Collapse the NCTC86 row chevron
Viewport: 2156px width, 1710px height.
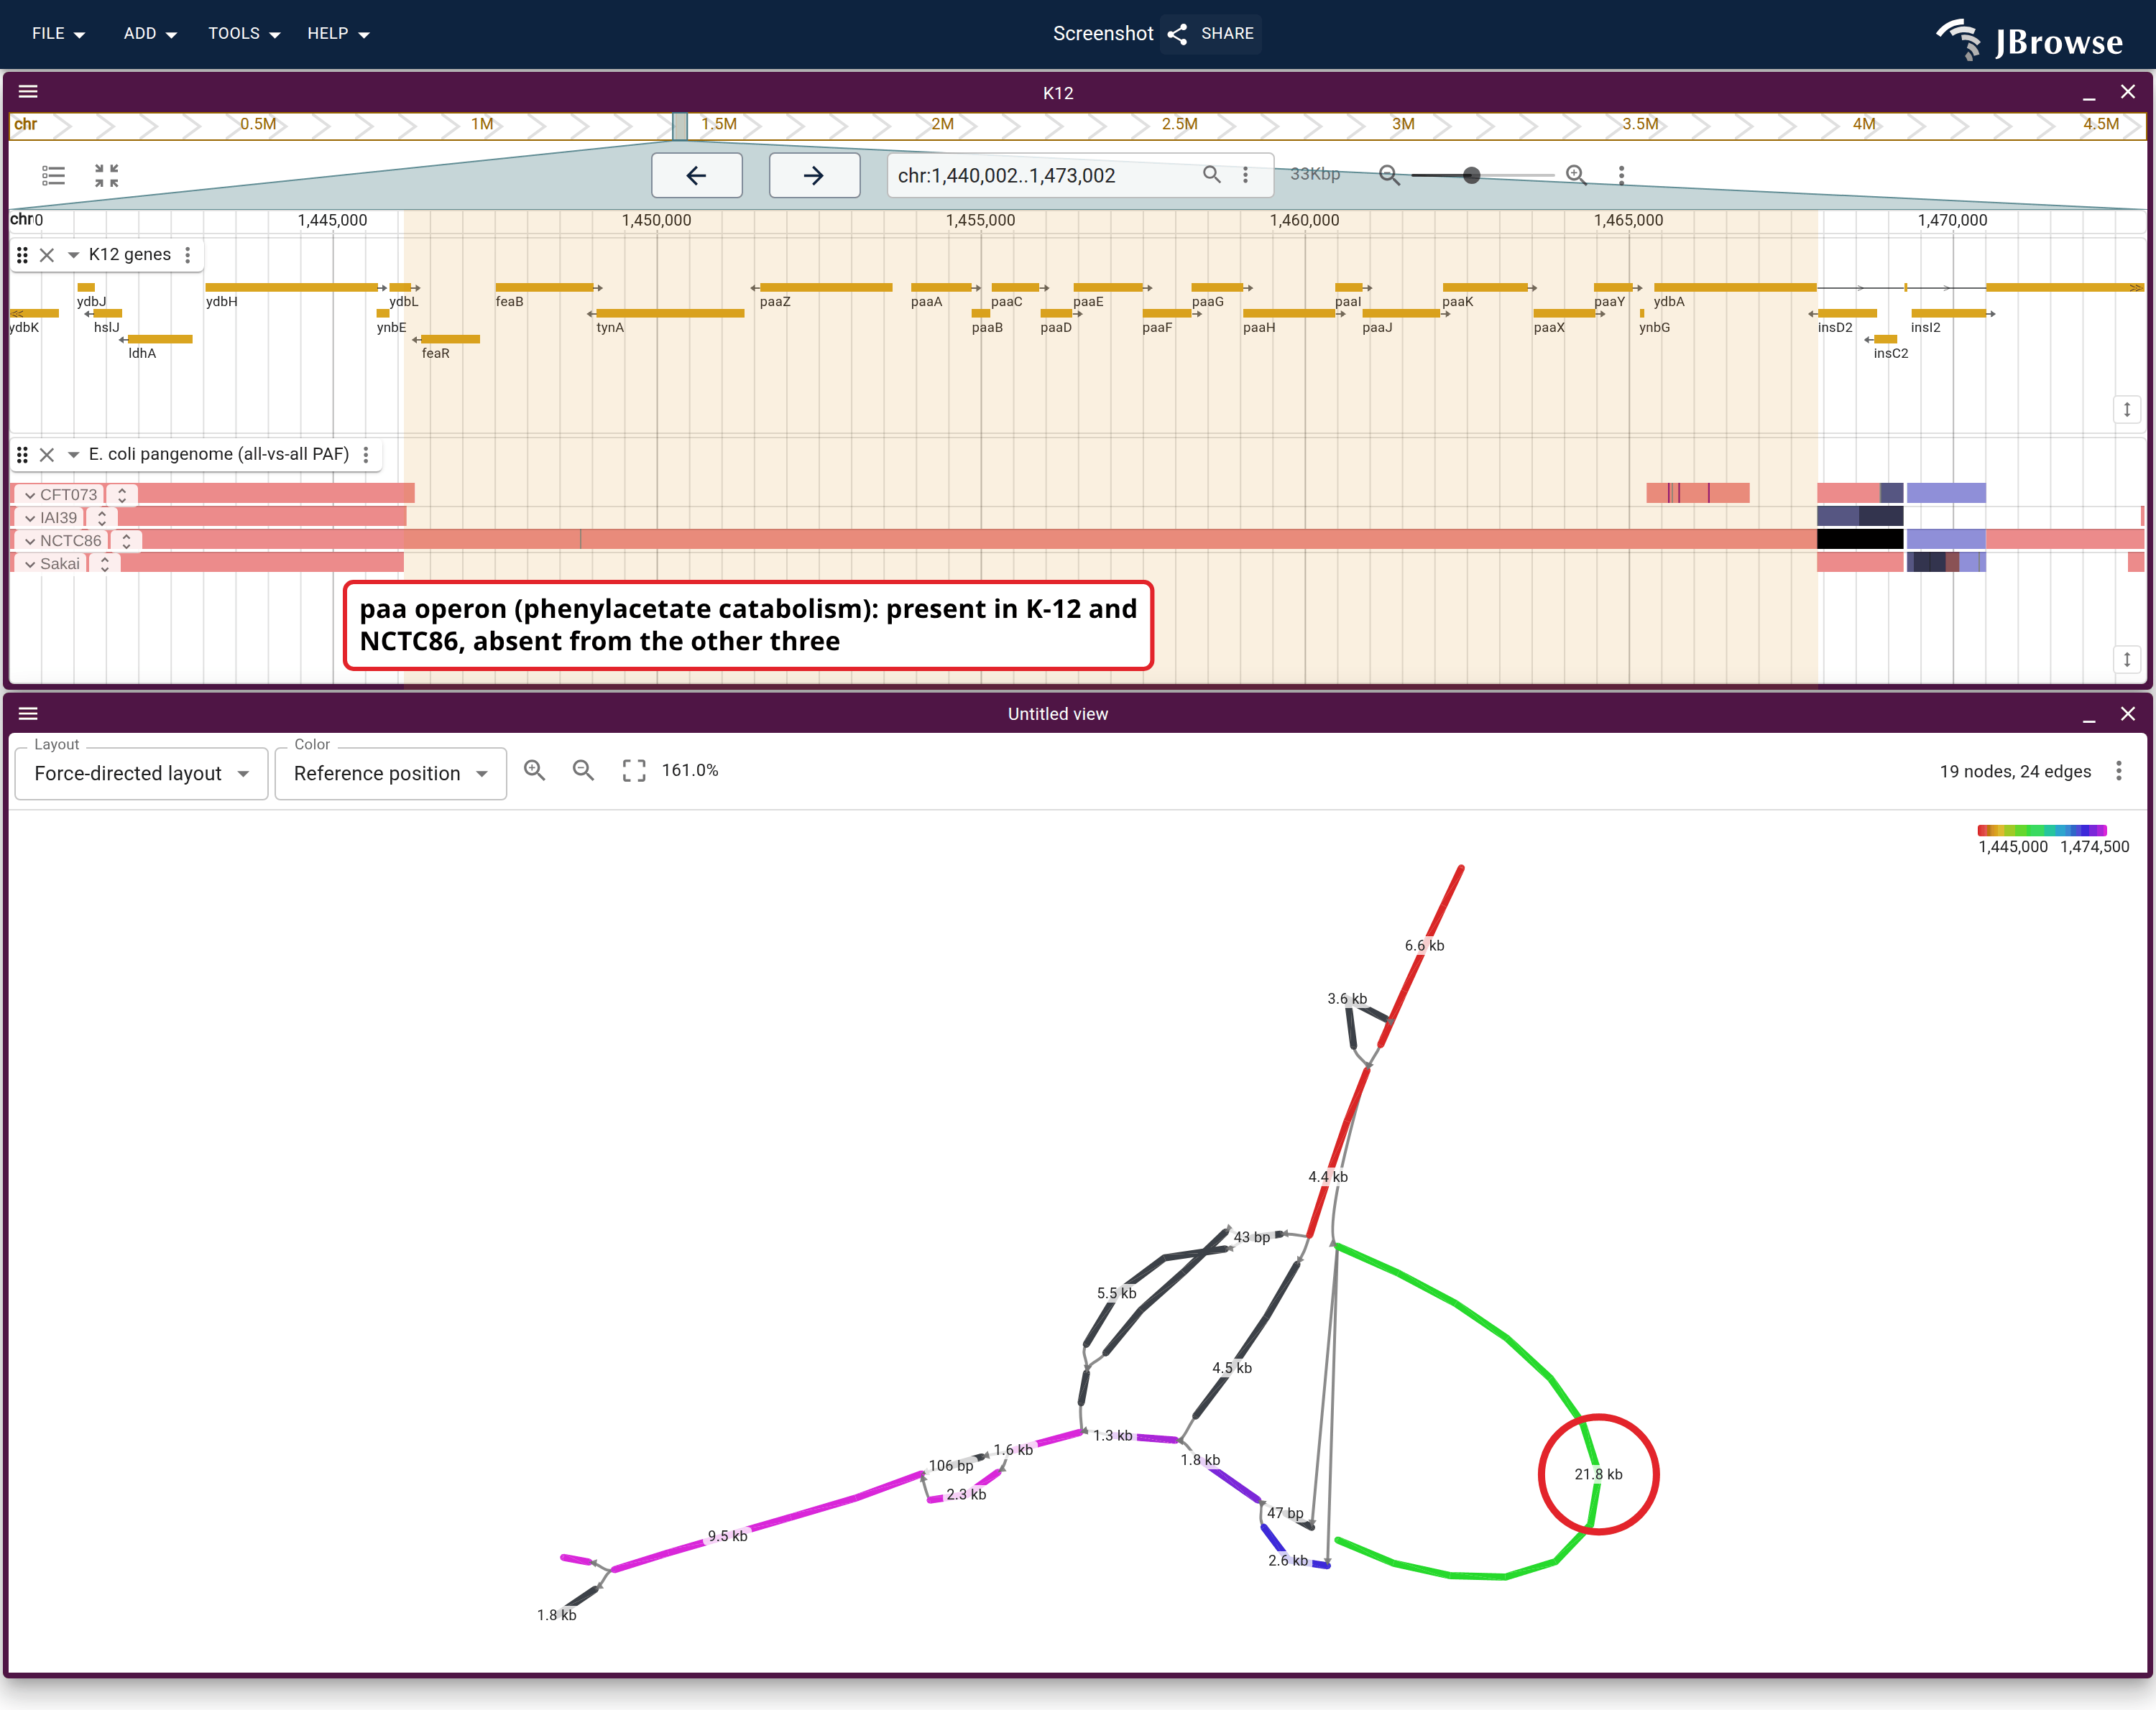click(30, 541)
